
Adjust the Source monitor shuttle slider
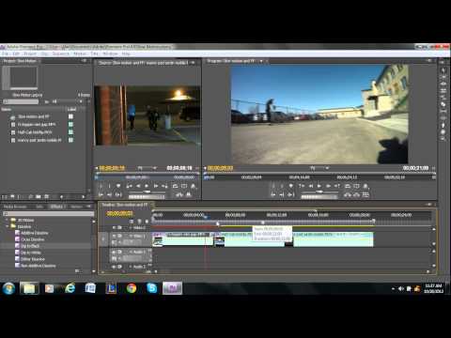coord(147,192)
